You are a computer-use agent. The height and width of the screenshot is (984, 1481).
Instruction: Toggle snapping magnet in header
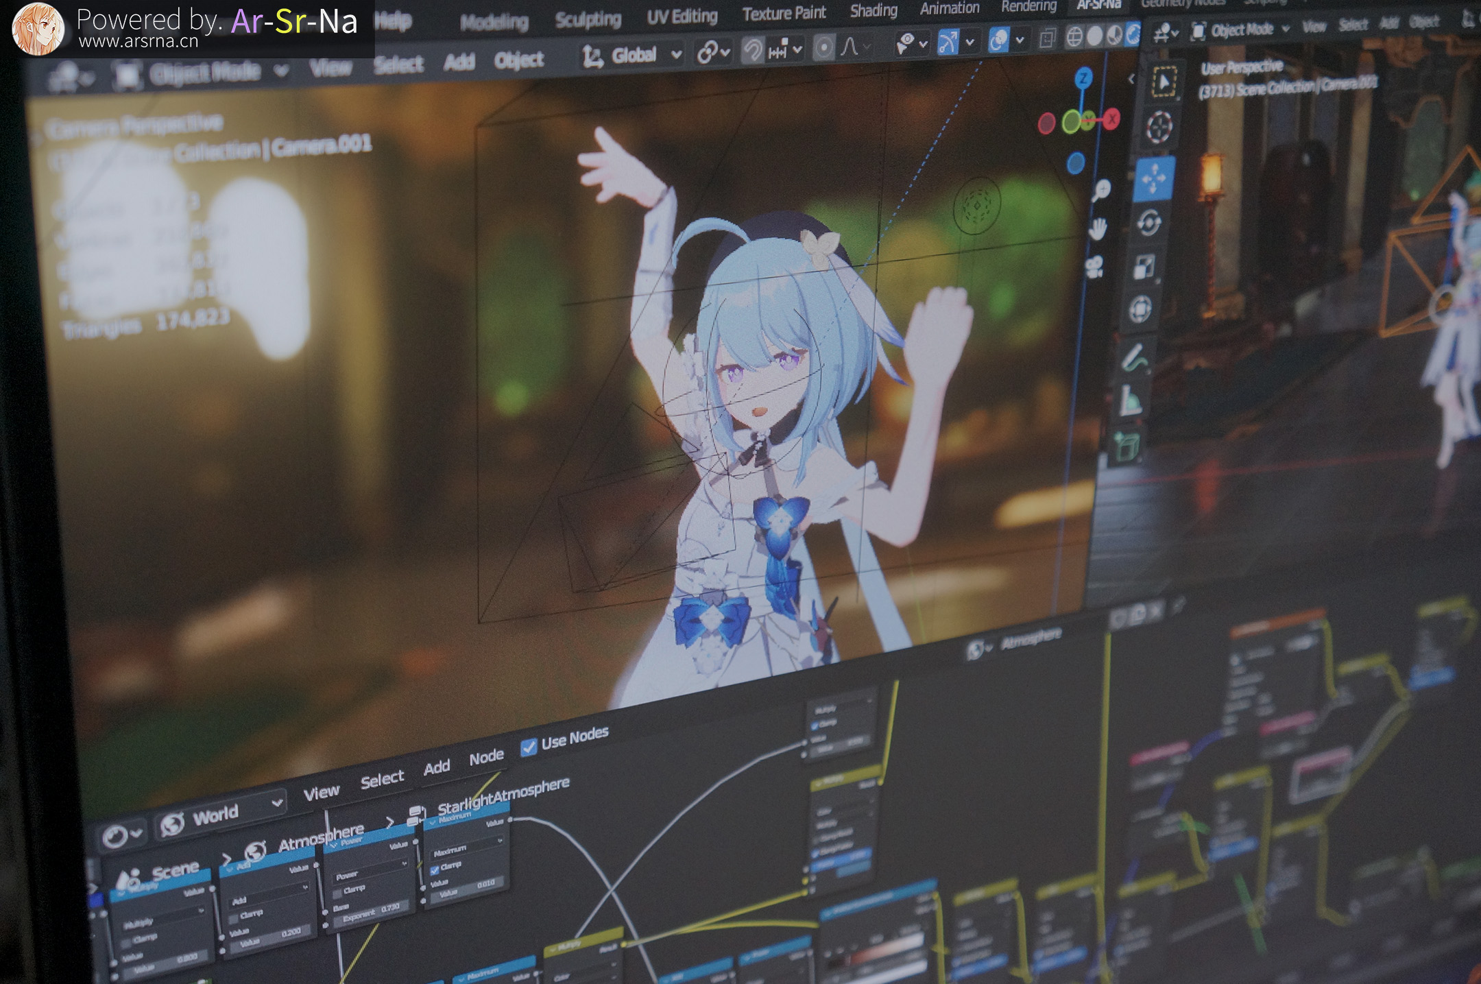point(752,50)
